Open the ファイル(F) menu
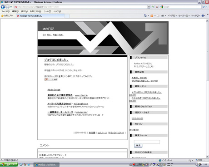Viewport: 209px width, 167px height. click(x=5, y=11)
